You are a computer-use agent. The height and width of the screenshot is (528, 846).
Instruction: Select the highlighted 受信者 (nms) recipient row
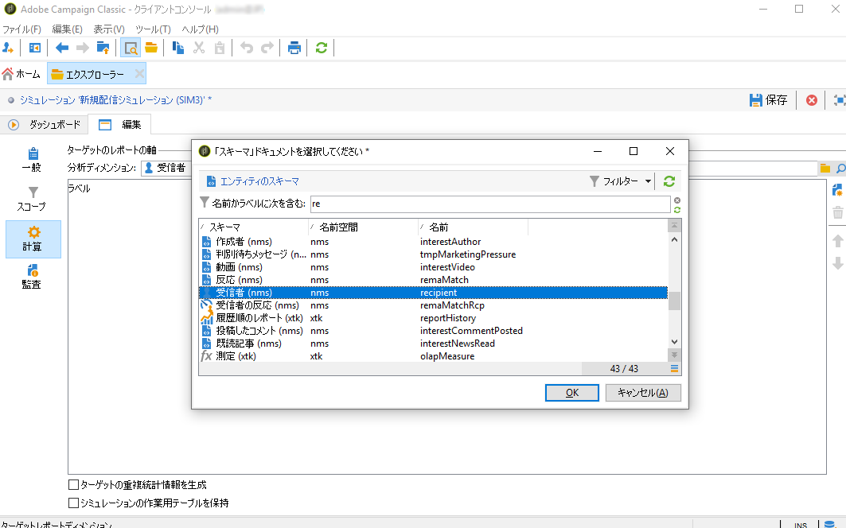coord(433,293)
